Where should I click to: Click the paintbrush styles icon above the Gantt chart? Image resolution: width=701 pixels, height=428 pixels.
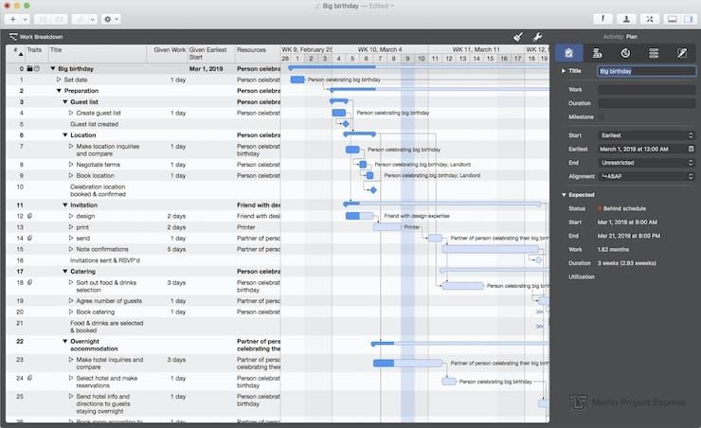(x=518, y=37)
